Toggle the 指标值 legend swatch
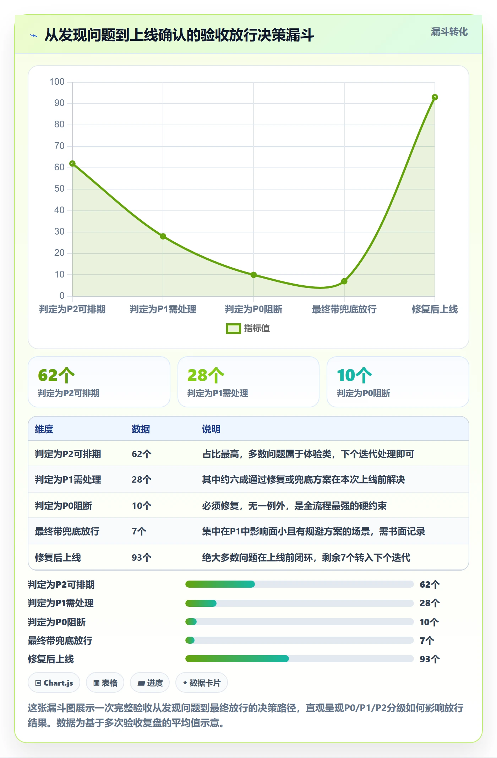The image size is (497, 758). (233, 329)
